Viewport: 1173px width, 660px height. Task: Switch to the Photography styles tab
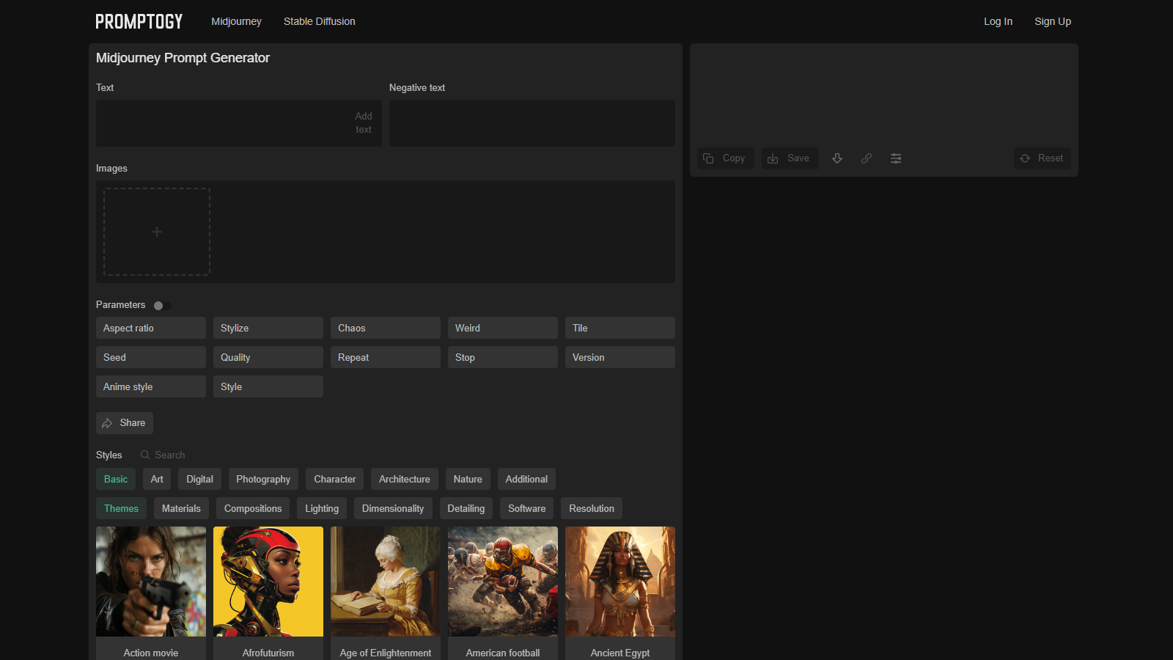(x=263, y=479)
